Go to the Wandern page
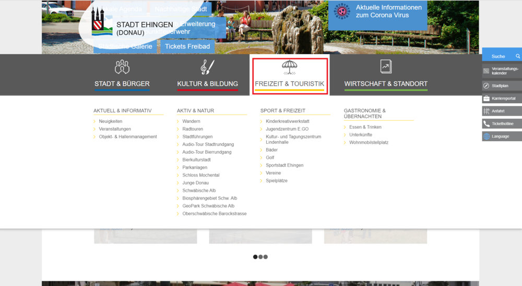The image size is (522, 286). (x=191, y=121)
